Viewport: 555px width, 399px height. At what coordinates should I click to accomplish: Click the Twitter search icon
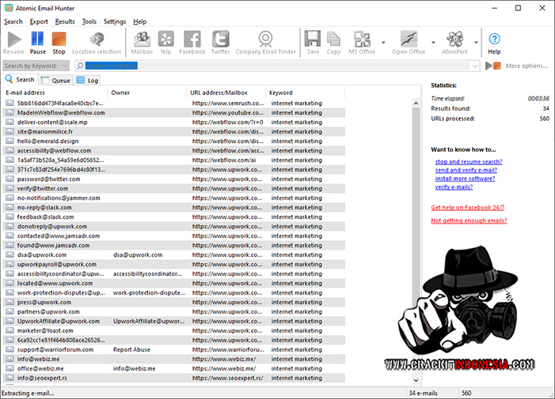tap(220, 42)
